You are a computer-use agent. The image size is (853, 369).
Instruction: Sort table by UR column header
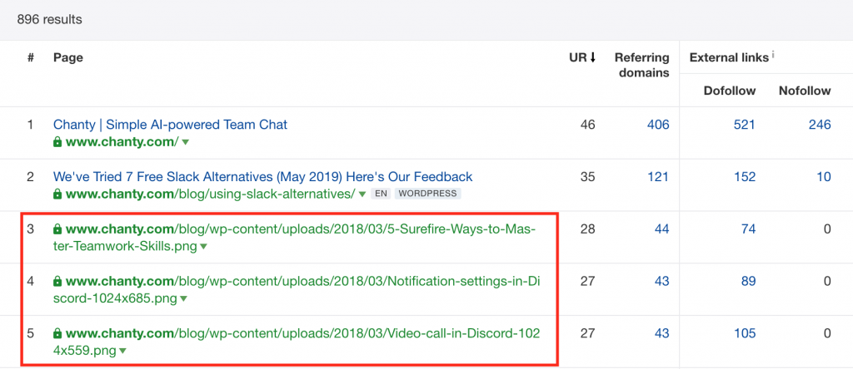[582, 57]
